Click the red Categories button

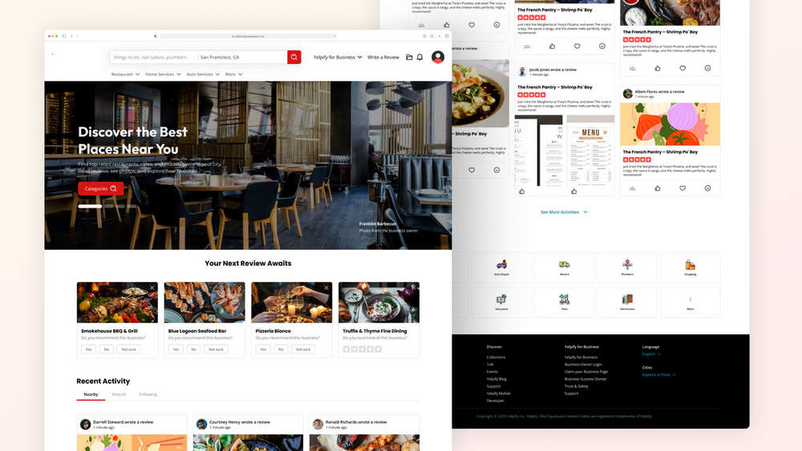point(101,188)
